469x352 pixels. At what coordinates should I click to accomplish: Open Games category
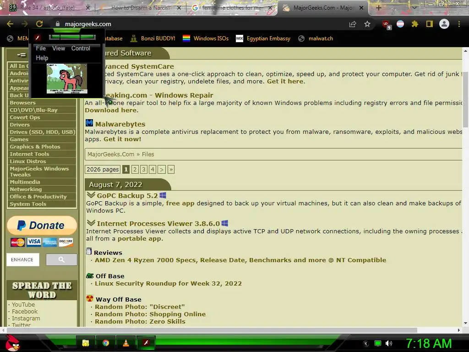[x=42, y=139]
